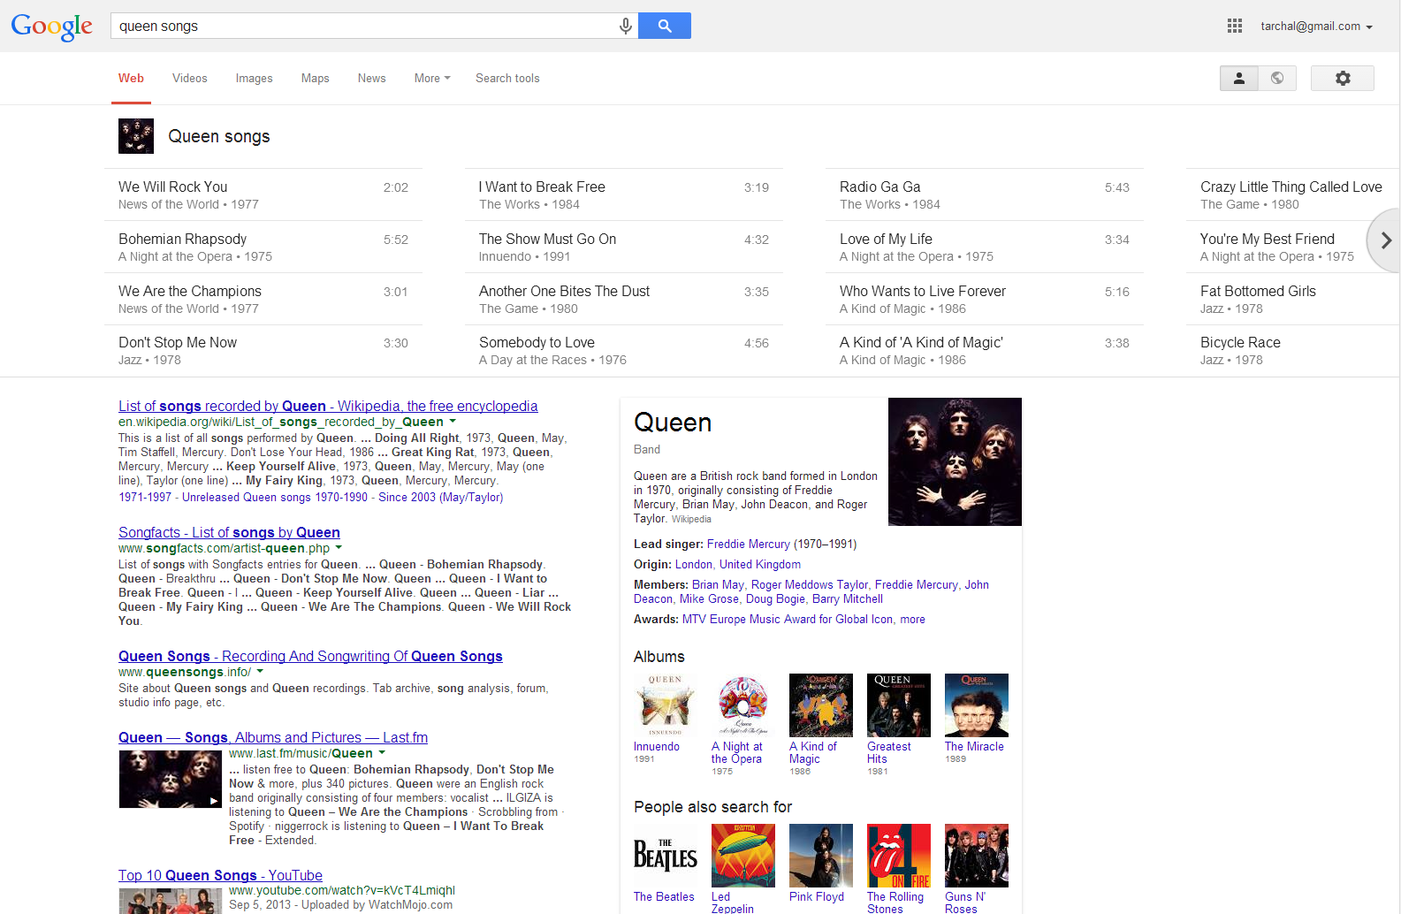Image resolution: width=1401 pixels, height=914 pixels.
Task: Select the Web tab
Action: (x=131, y=78)
